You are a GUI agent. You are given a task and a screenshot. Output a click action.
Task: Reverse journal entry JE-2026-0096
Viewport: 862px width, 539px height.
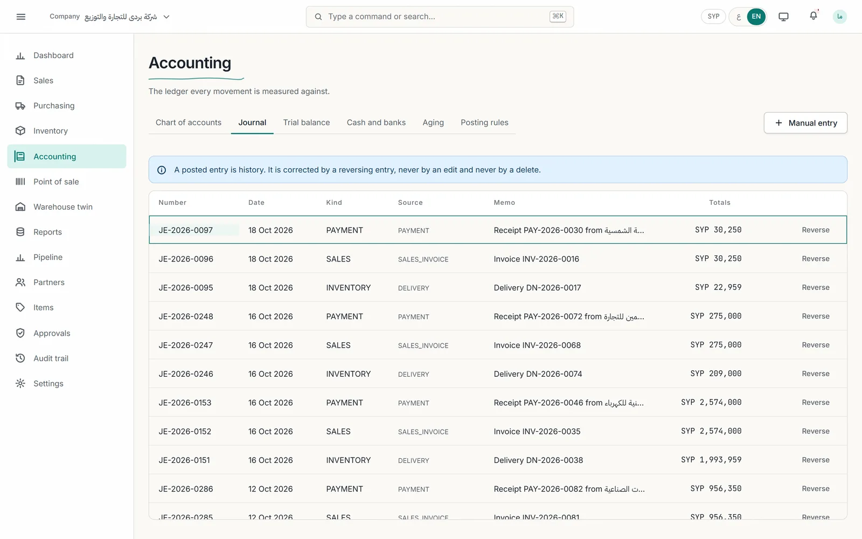coord(815,259)
